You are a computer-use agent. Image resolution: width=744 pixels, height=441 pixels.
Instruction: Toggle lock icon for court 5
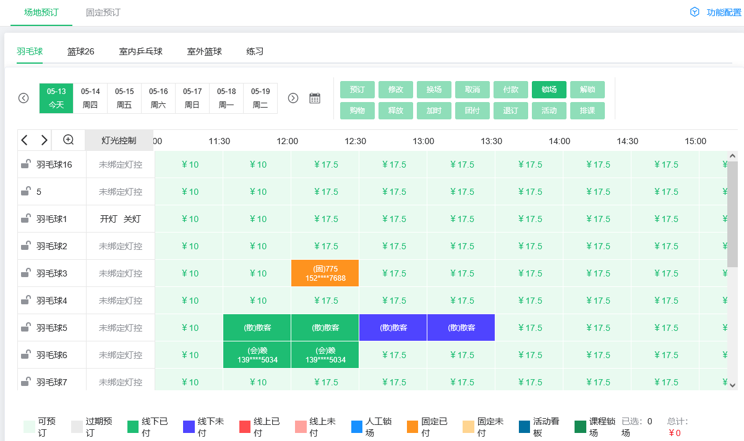click(26, 191)
